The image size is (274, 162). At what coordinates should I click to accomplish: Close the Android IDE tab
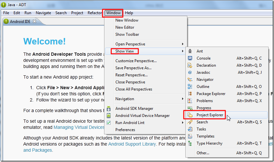pyautogui.click(x=34, y=21)
